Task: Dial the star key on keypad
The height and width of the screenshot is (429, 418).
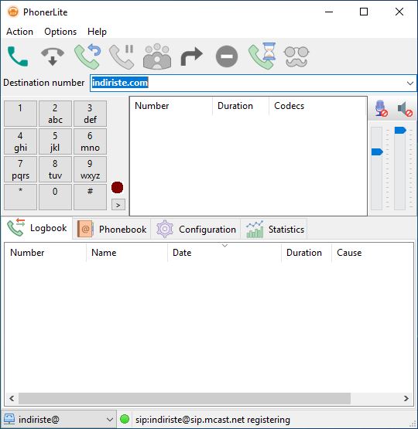Action: (x=20, y=197)
